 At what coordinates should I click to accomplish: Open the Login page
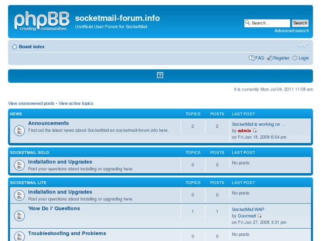click(x=303, y=58)
